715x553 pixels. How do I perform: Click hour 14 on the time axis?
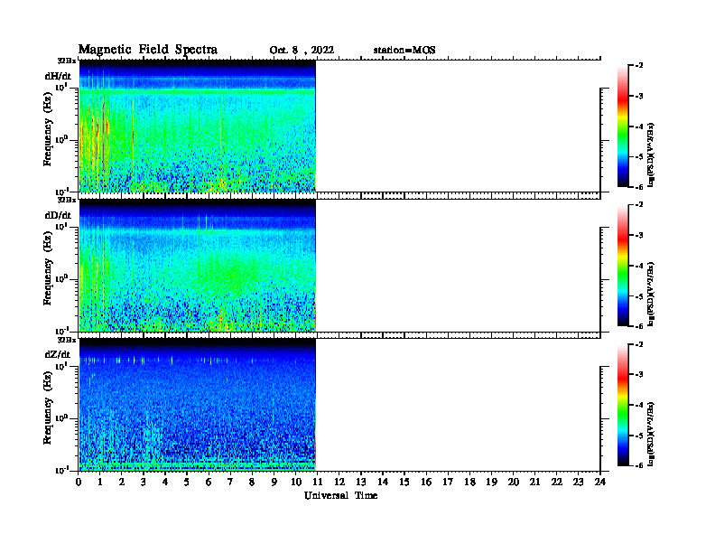(x=383, y=482)
